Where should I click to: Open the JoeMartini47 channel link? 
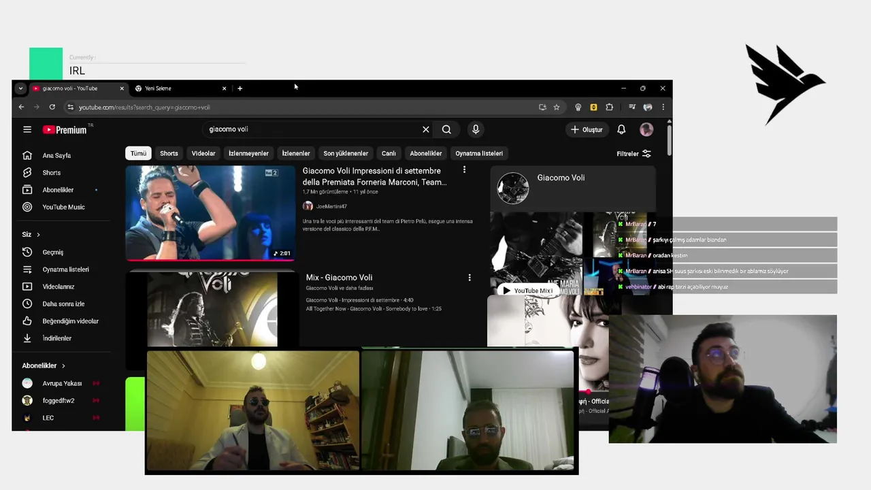click(x=331, y=206)
